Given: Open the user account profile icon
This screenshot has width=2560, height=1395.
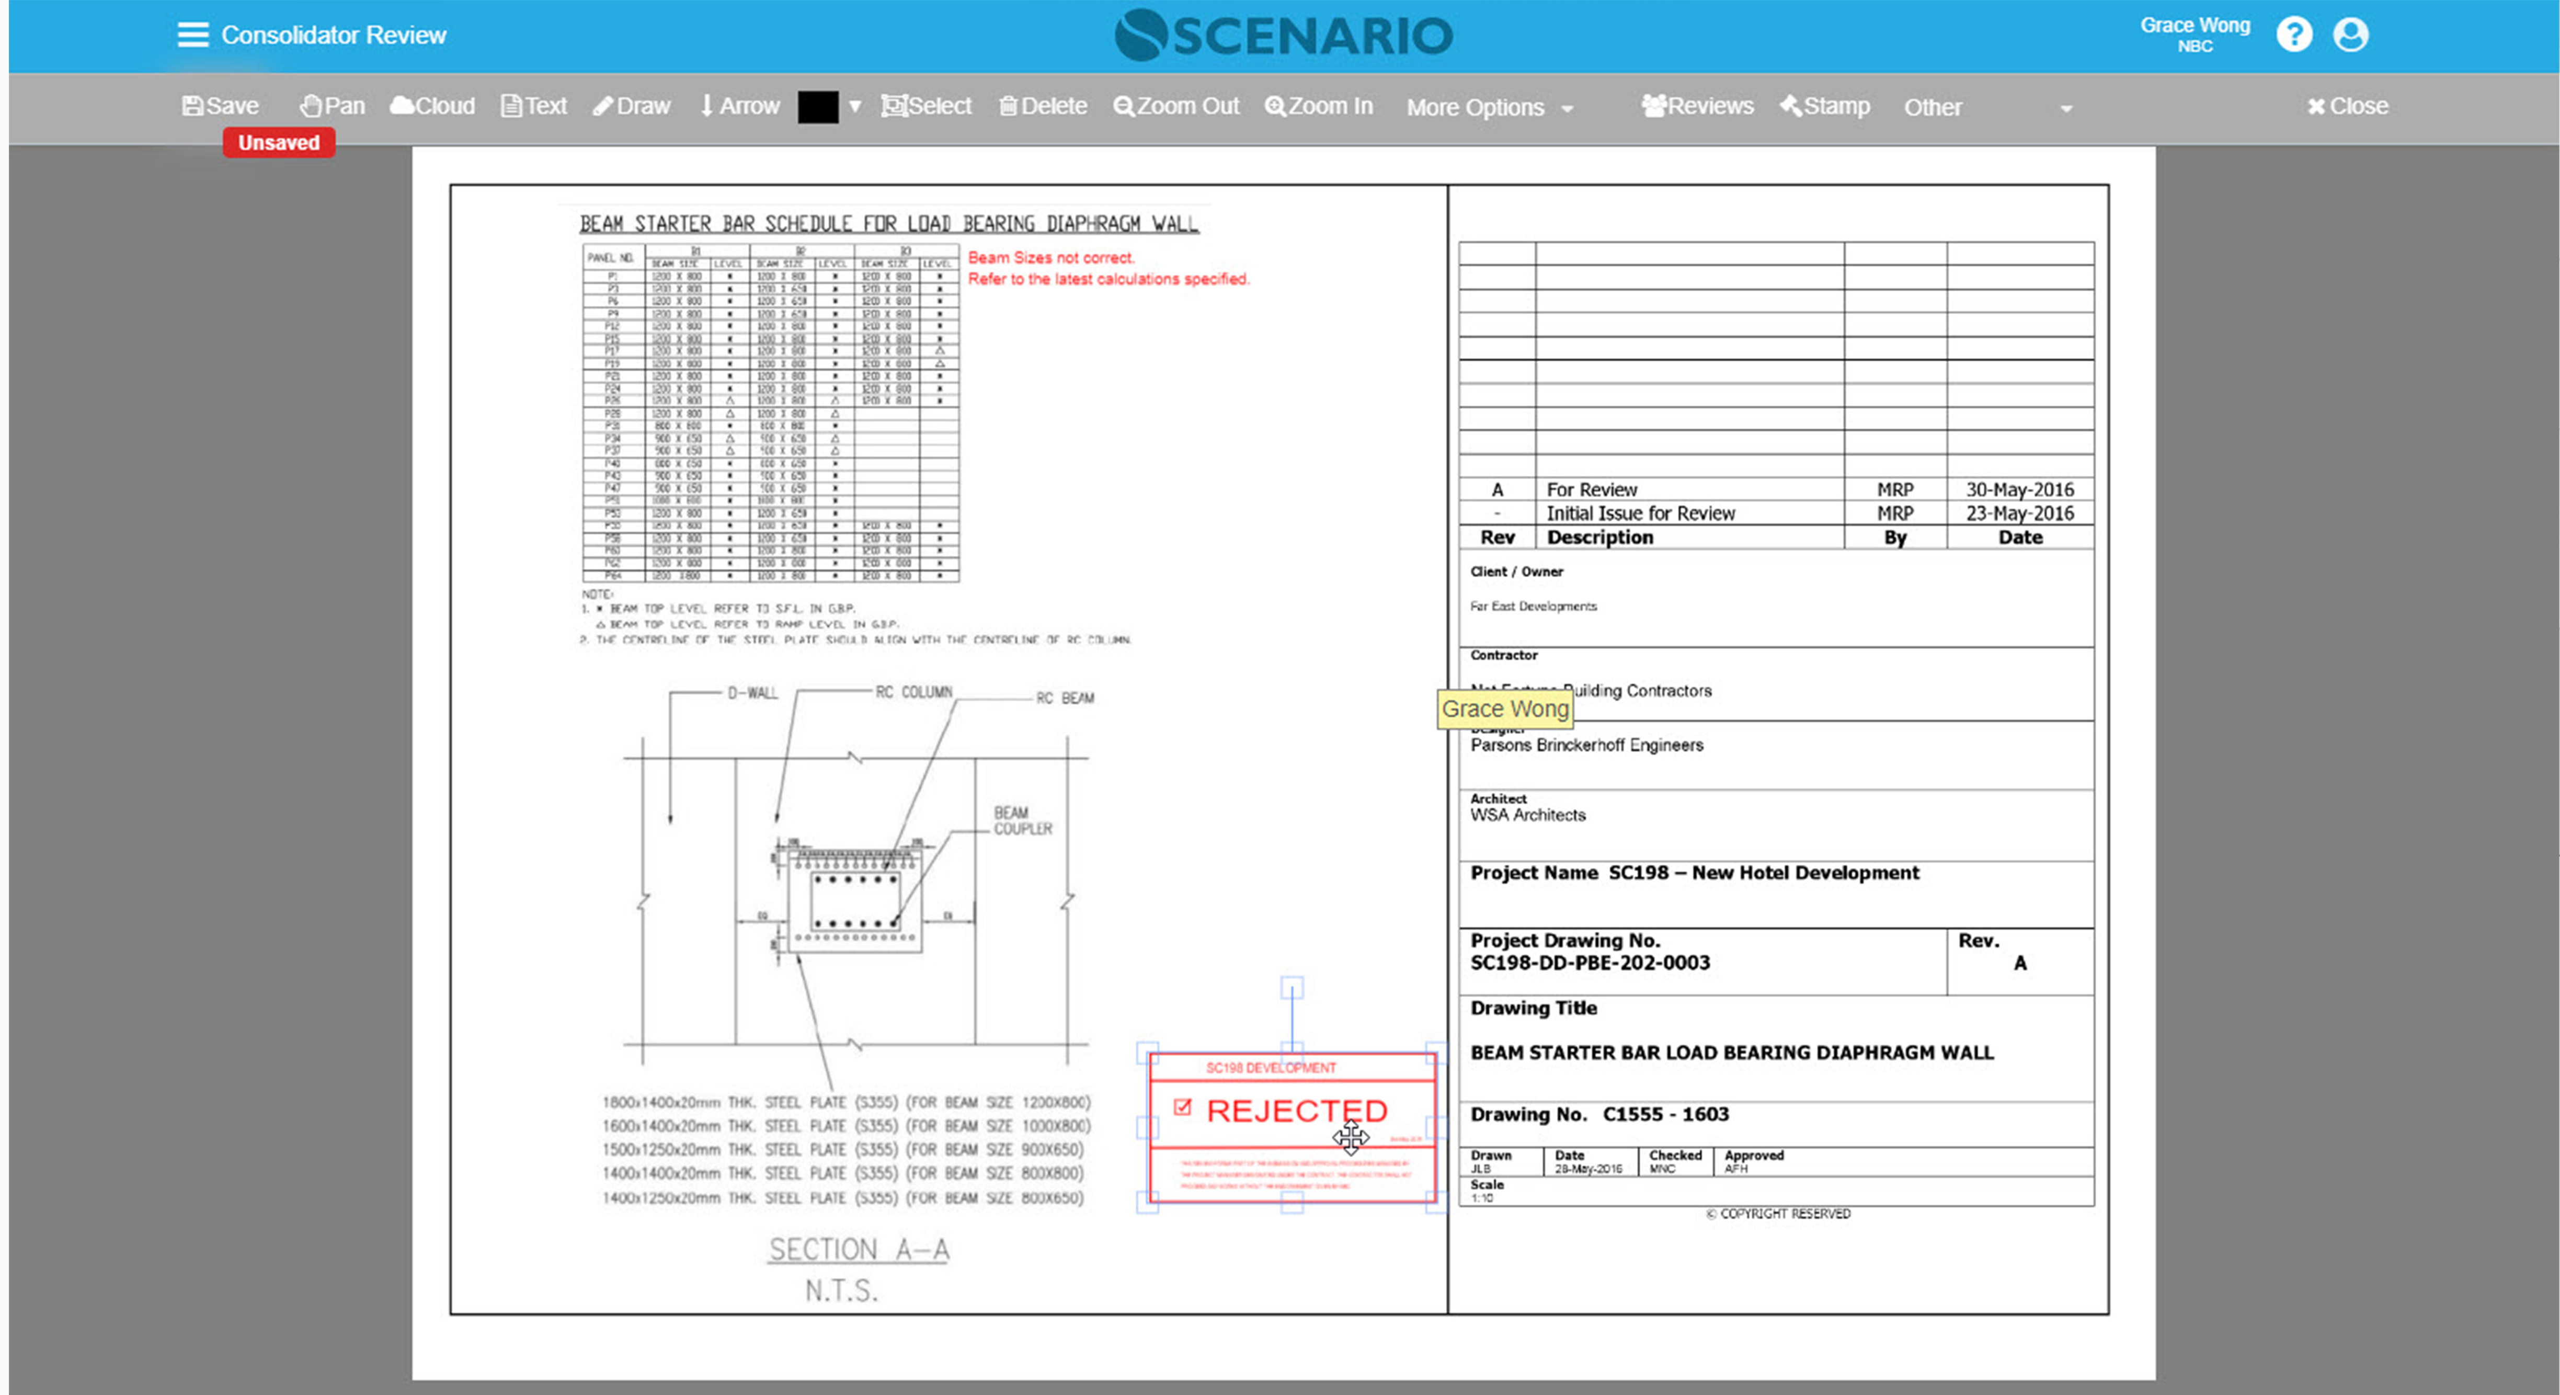Looking at the screenshot, I should 2350,35.
